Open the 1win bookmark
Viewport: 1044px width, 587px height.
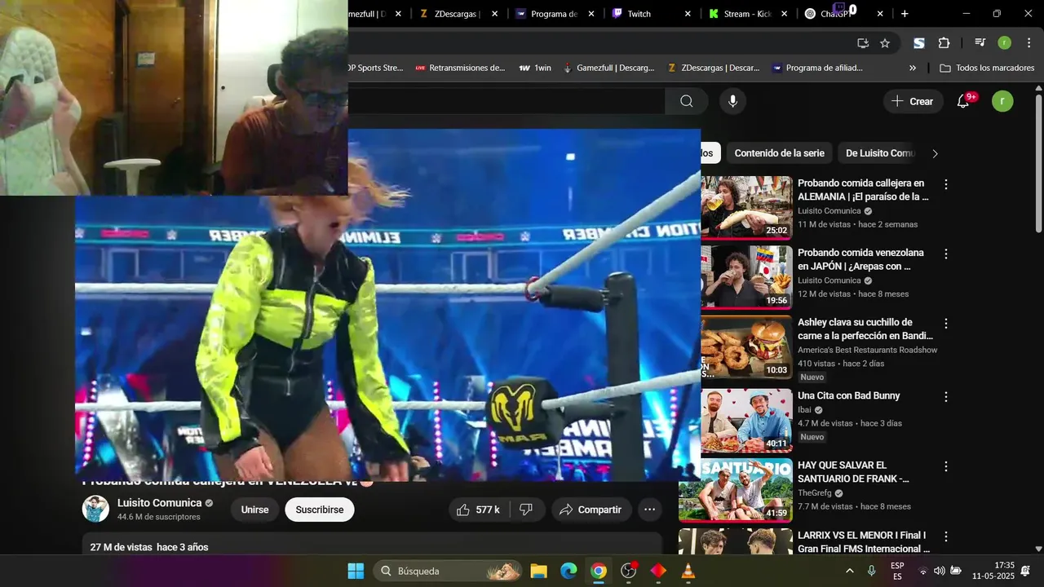(x=535, y=68)
